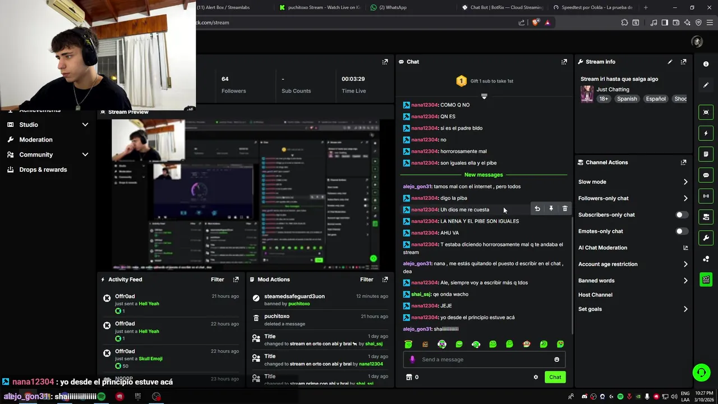Reply to the hovered chat message

pos(537,209)
